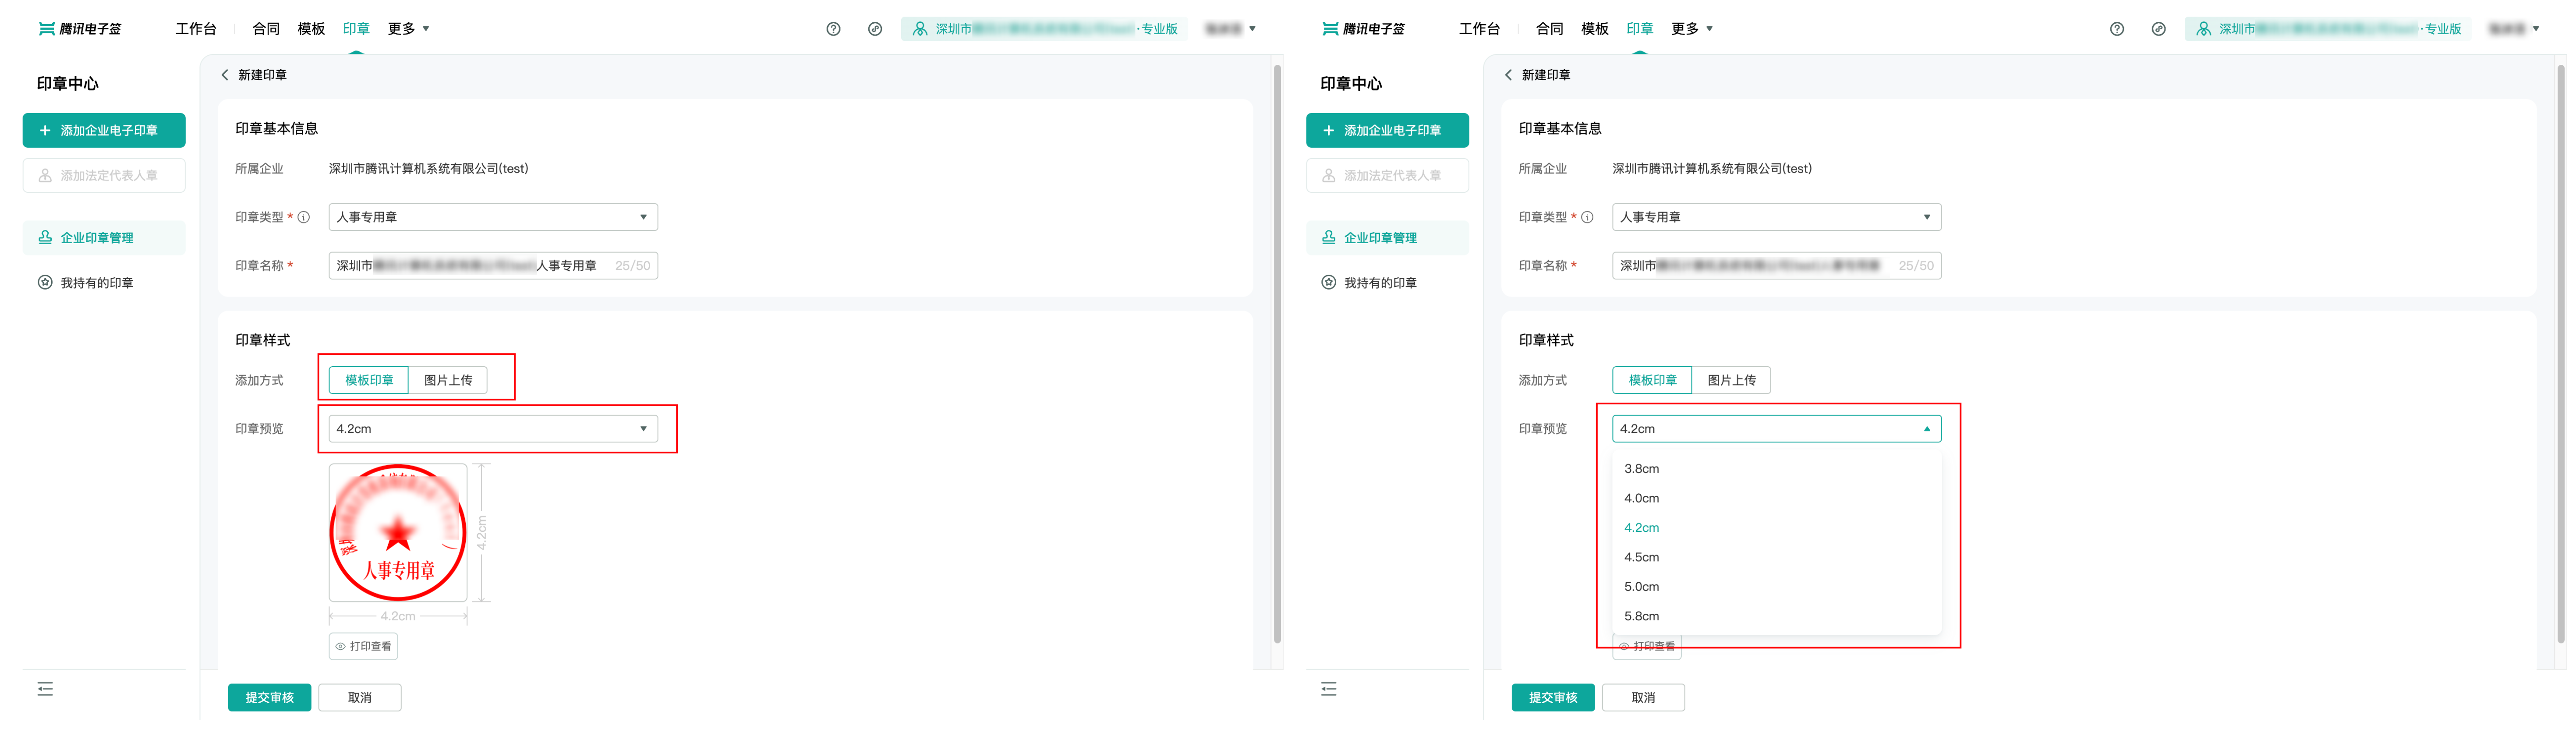The image size is (2576, 729).
Task: Click the info icon next to 印章类型 in right screenshot
Action: click(1587, 217)
